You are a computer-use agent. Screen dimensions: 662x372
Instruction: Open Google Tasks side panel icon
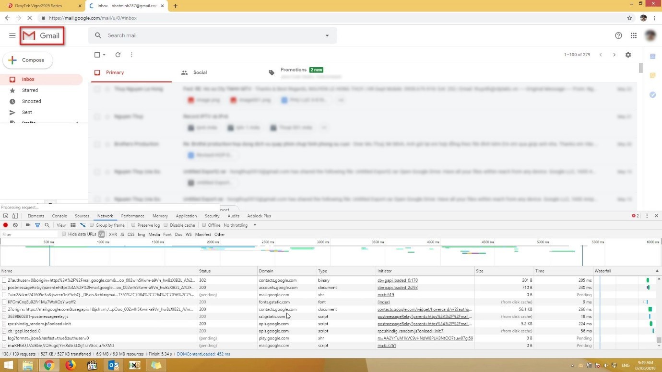tap(652, 95)
